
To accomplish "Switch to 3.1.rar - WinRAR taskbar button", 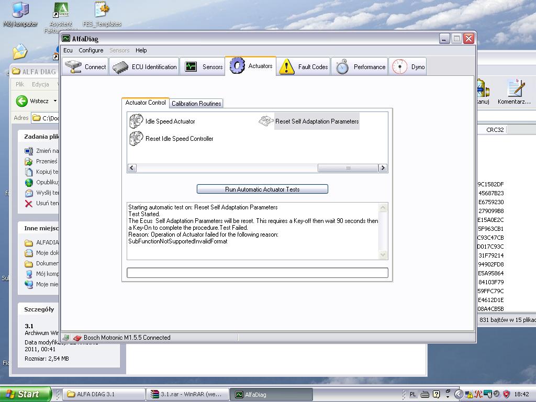I will 187,394.
